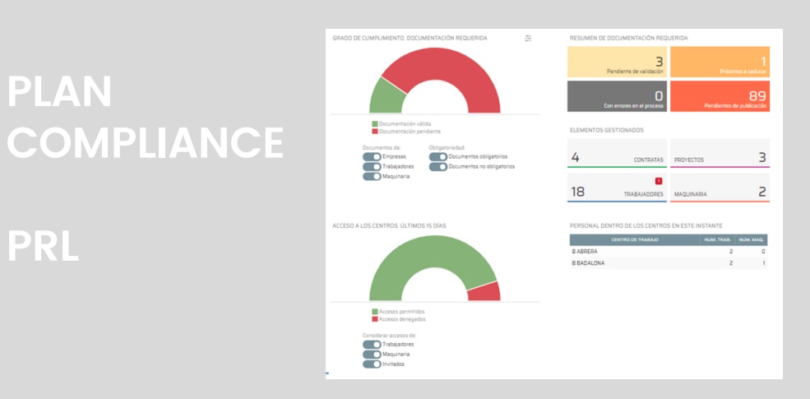810x399 pixels.
Task: Toggle the Documentos no obligatorios switch
Action: click(437, 166)
